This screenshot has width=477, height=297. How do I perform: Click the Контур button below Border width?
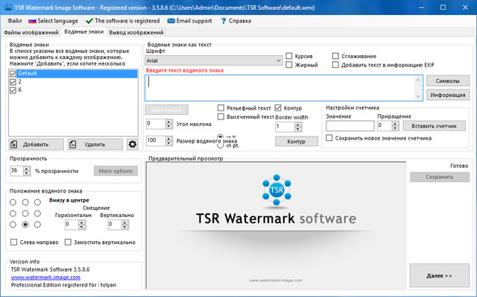pos(297,141)
